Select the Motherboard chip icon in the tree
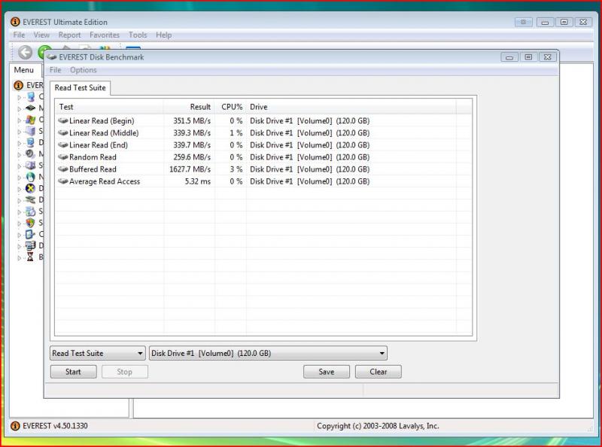The width and height of the screenshot is (602, 447). [x=31, y=108]
